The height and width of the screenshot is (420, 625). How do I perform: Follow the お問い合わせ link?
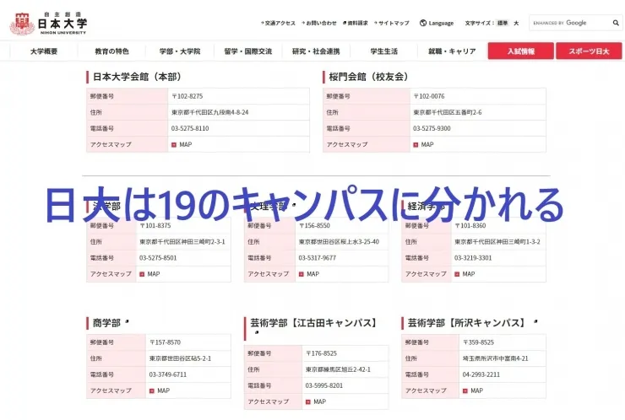click(319, 23)
